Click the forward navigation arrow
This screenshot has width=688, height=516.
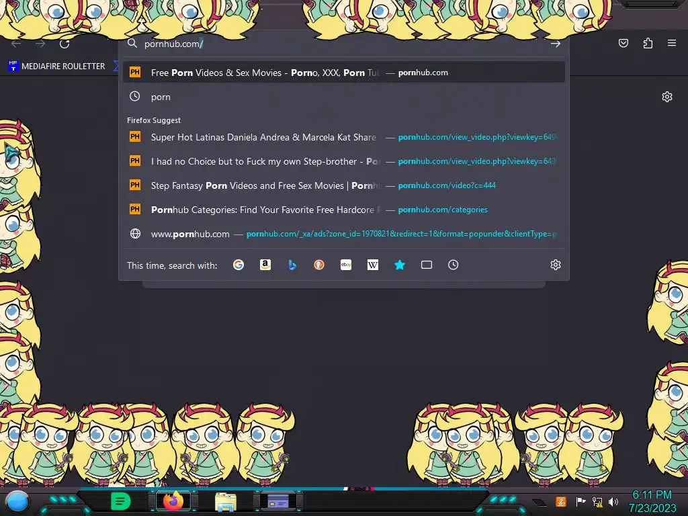click(x=40, y=44)
